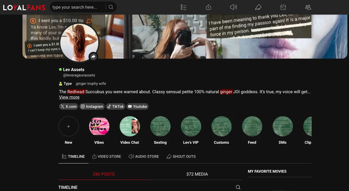
Task: Open the Video Chat highlight
Action: pos(130,126)
